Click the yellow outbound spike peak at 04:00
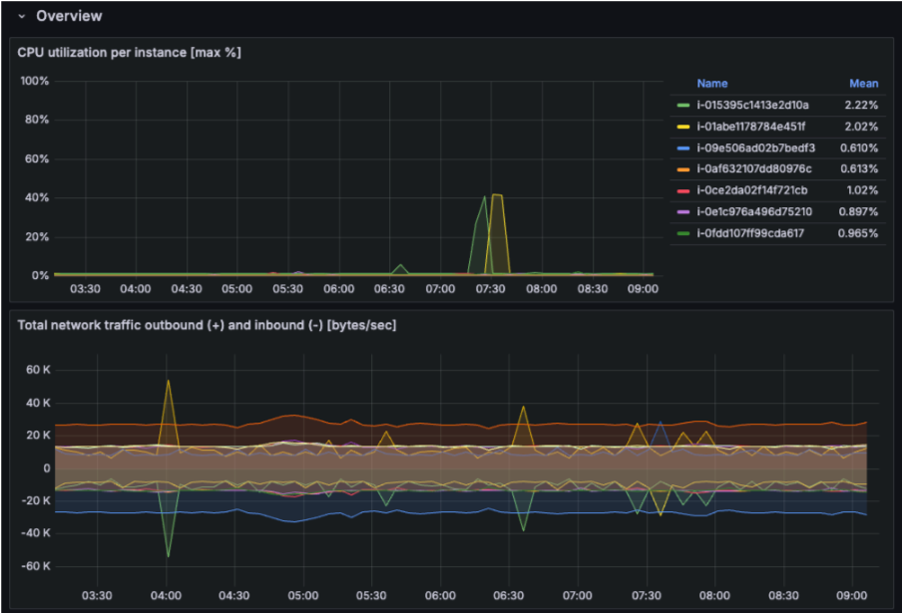Image resolution: width=902 pixels, height=613 pixels. 168,380
